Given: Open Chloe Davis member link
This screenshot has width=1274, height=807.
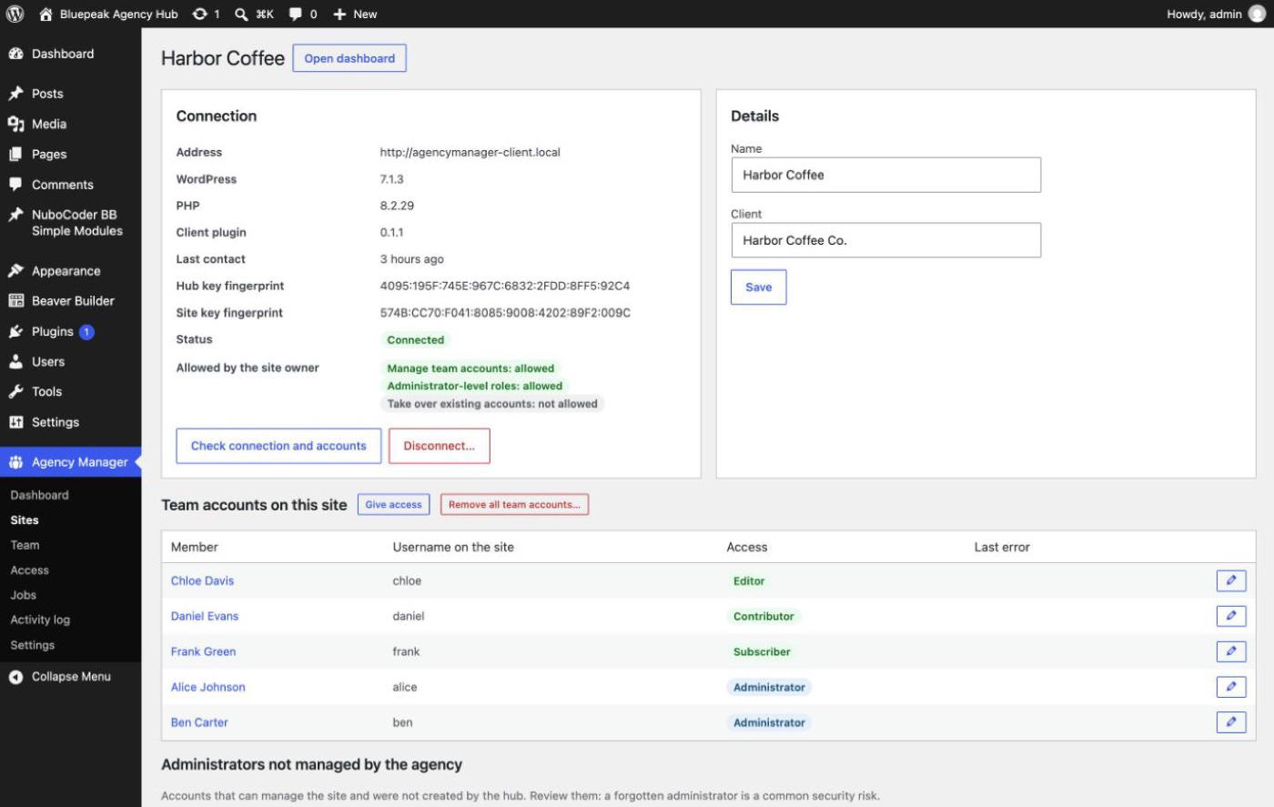Looking at the screenshot, I should 202,580.
